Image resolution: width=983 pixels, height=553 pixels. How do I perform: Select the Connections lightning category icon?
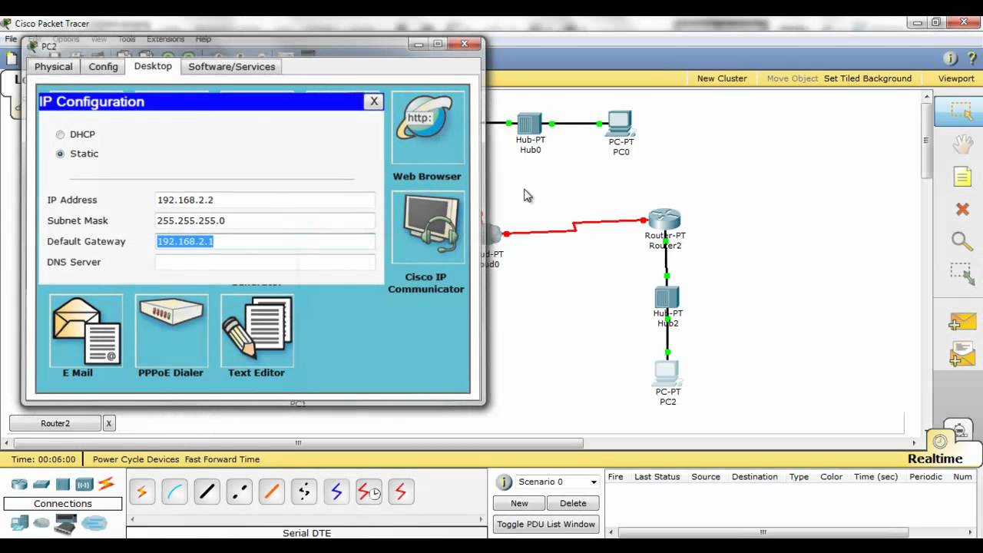[106, 484]
